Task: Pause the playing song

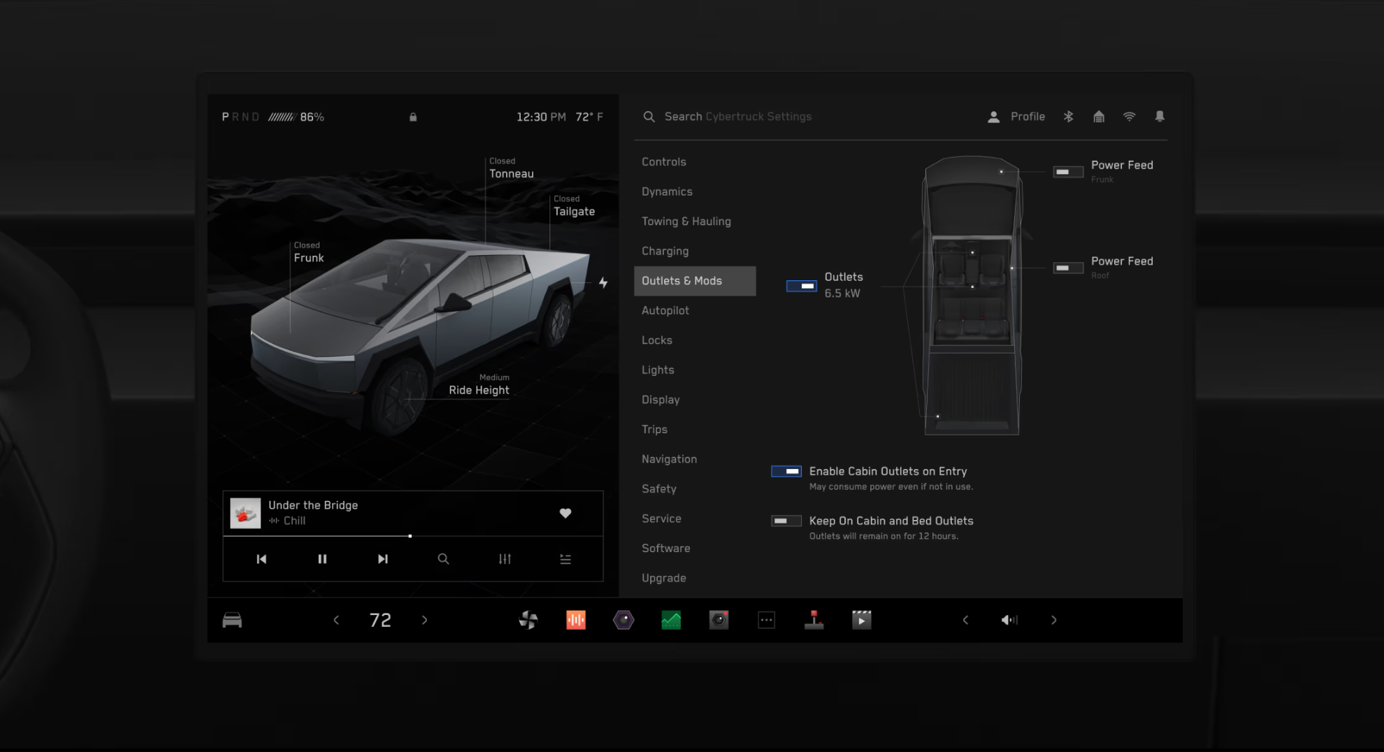Action: click(322, 559)
